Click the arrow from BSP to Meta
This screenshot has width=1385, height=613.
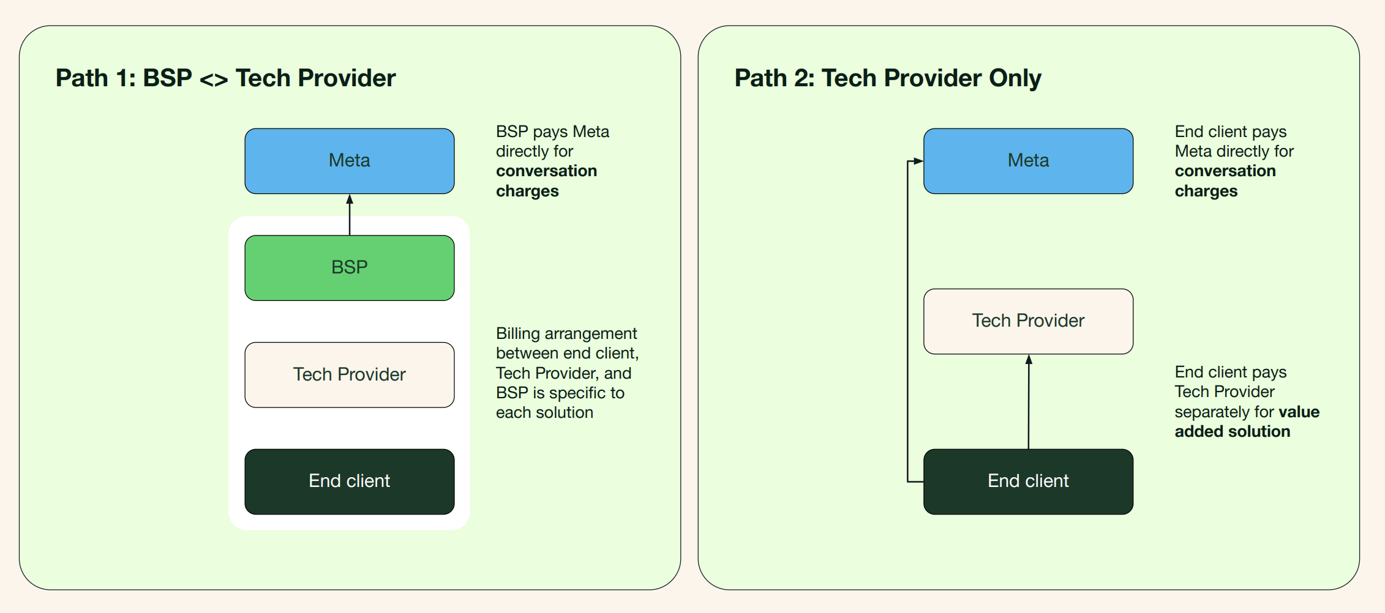pos(350,215)
